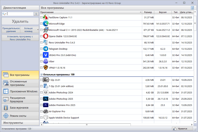Screen dimensions: 198x132
Task: Click the Opera Stable icon
Action: click(46, 36)
